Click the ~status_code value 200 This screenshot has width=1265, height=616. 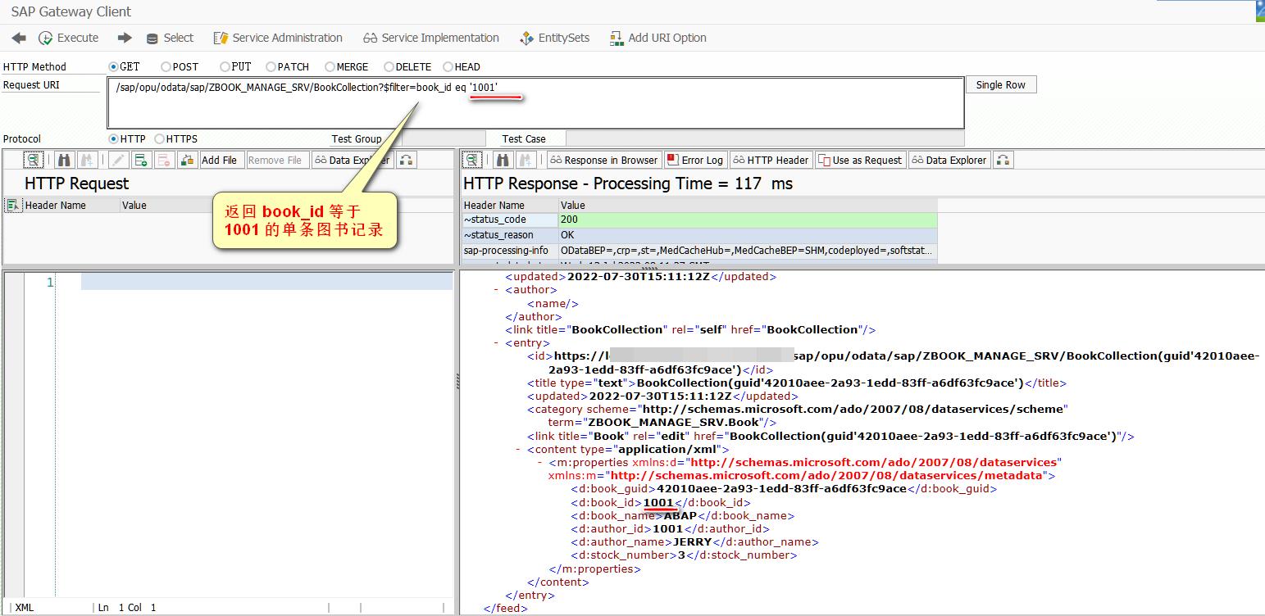[748, 220]
